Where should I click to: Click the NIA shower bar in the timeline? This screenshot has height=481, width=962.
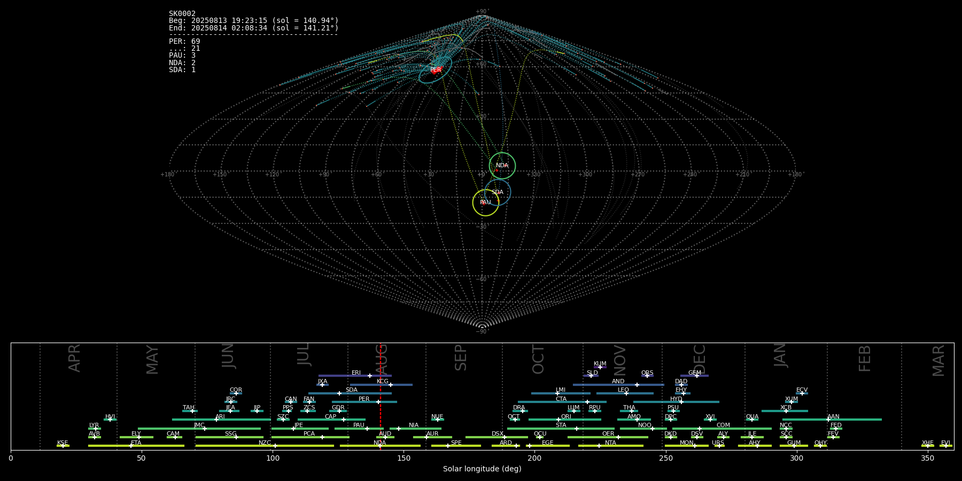tap(415, 428)
